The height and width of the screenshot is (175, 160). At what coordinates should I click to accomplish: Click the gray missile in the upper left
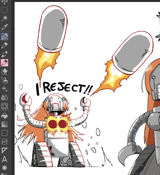(52, 29)
